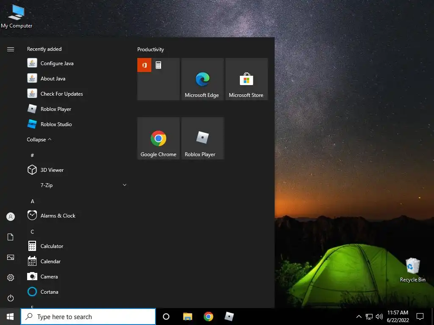Launch Check For Updates Java entry
The width and height of the screenshot is (434, 325).
coord(76,94)
